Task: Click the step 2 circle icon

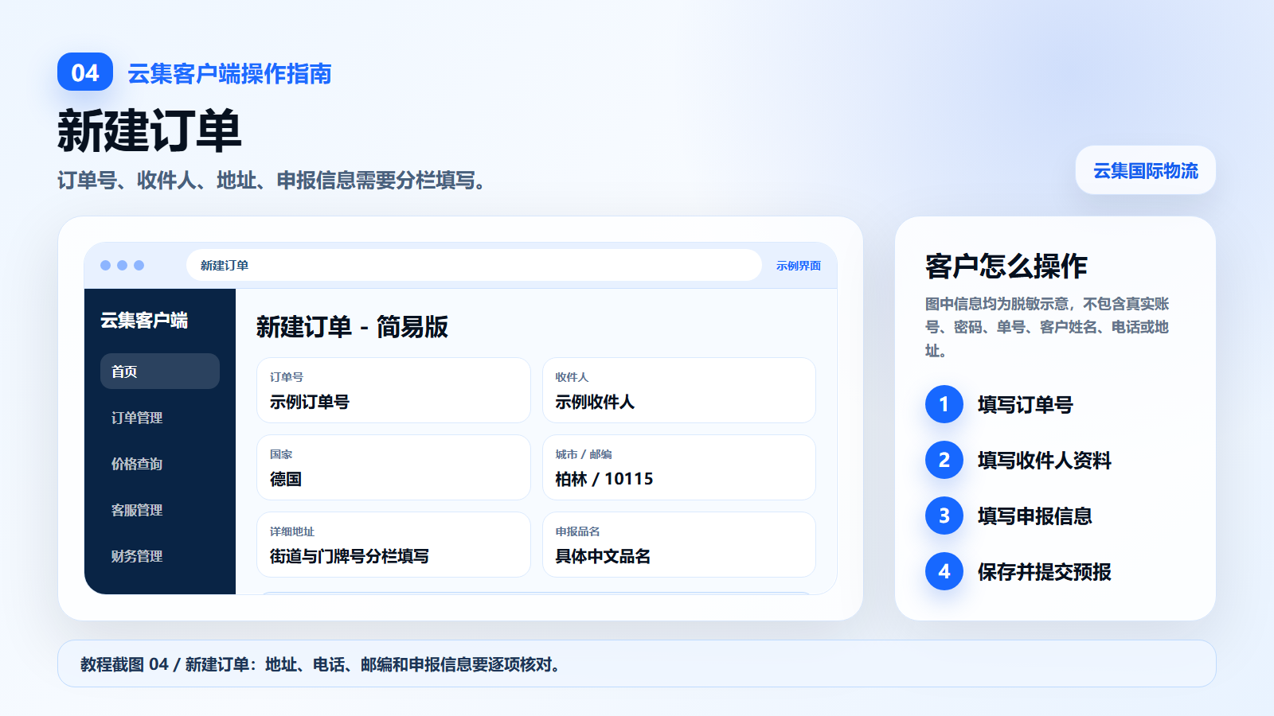Action: pos(944,460)
